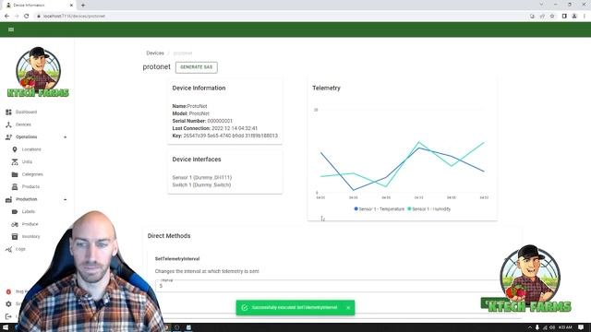The height and width of the screenshot is (332, 591).
Task: Open a new browser tab
Action: 83,6
